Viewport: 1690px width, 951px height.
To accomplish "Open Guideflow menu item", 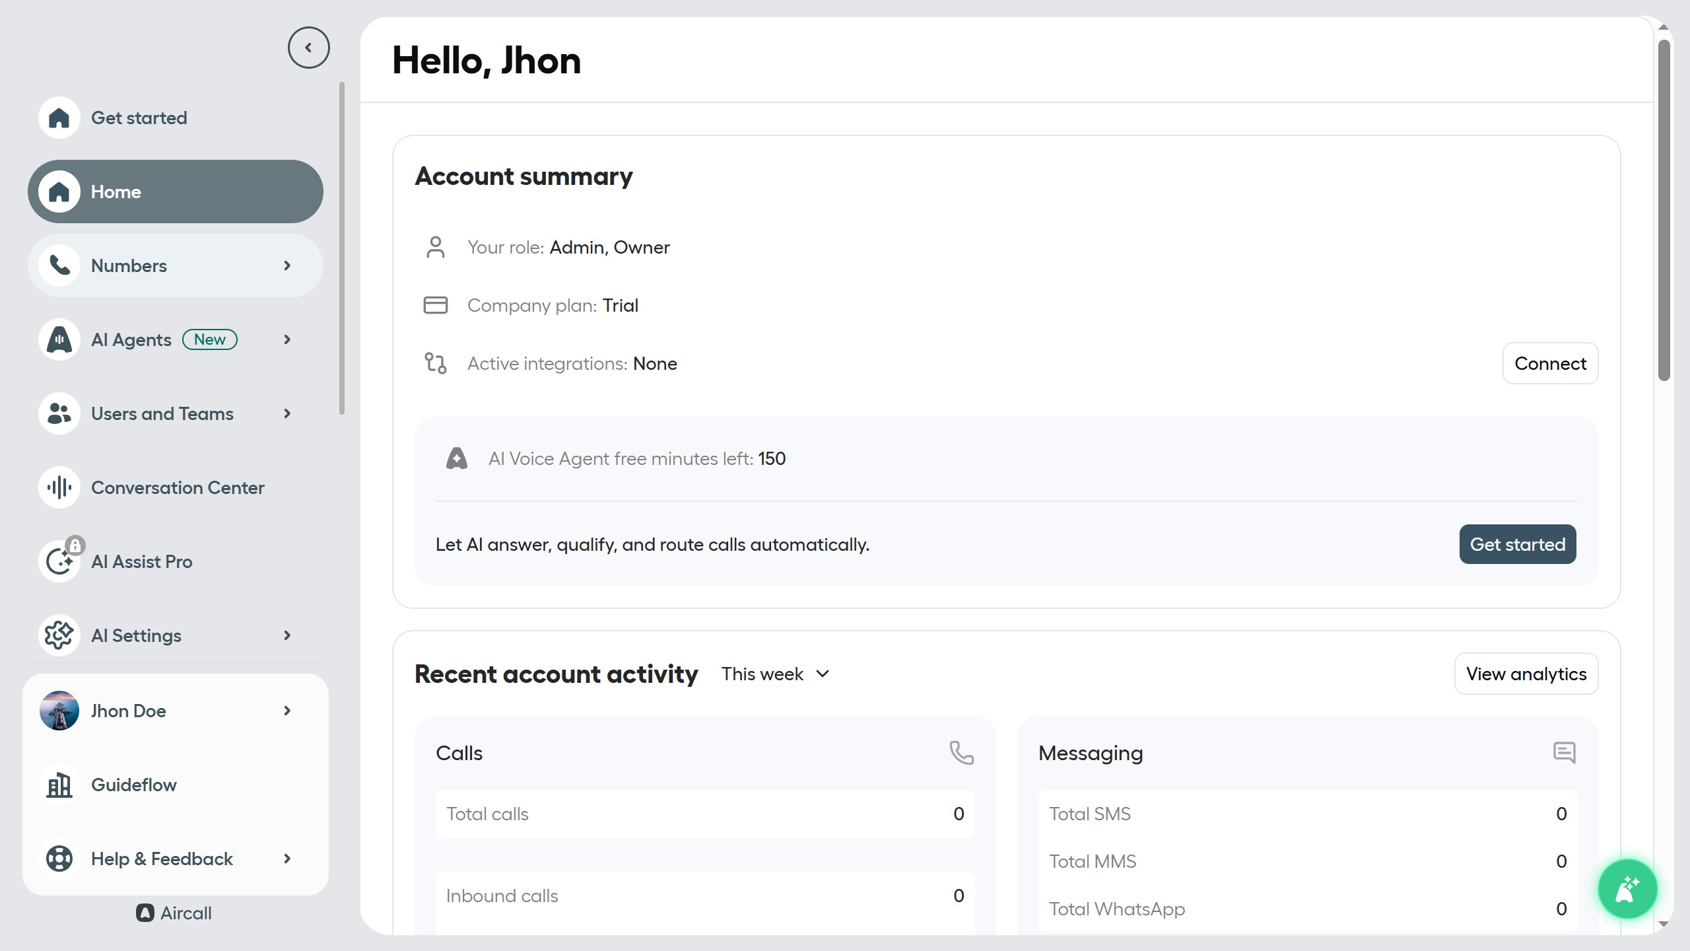I will tap(176, 785).
